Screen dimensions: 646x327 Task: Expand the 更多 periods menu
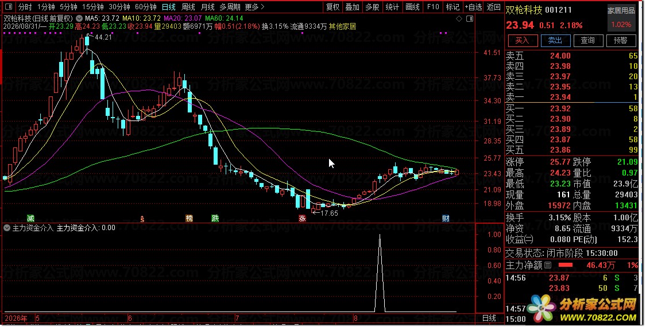pyautogui.click(x=254, y=7)
